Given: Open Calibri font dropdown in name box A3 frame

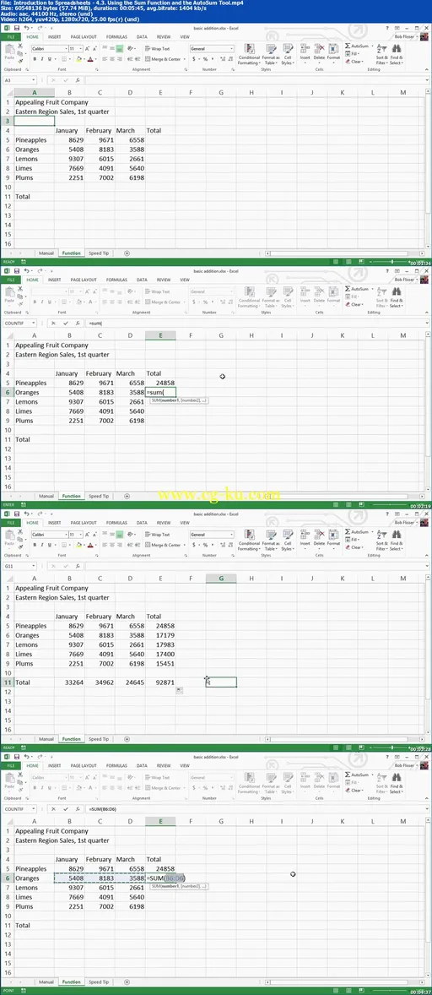Looking at the screenshot, I should tap(64, 49).
